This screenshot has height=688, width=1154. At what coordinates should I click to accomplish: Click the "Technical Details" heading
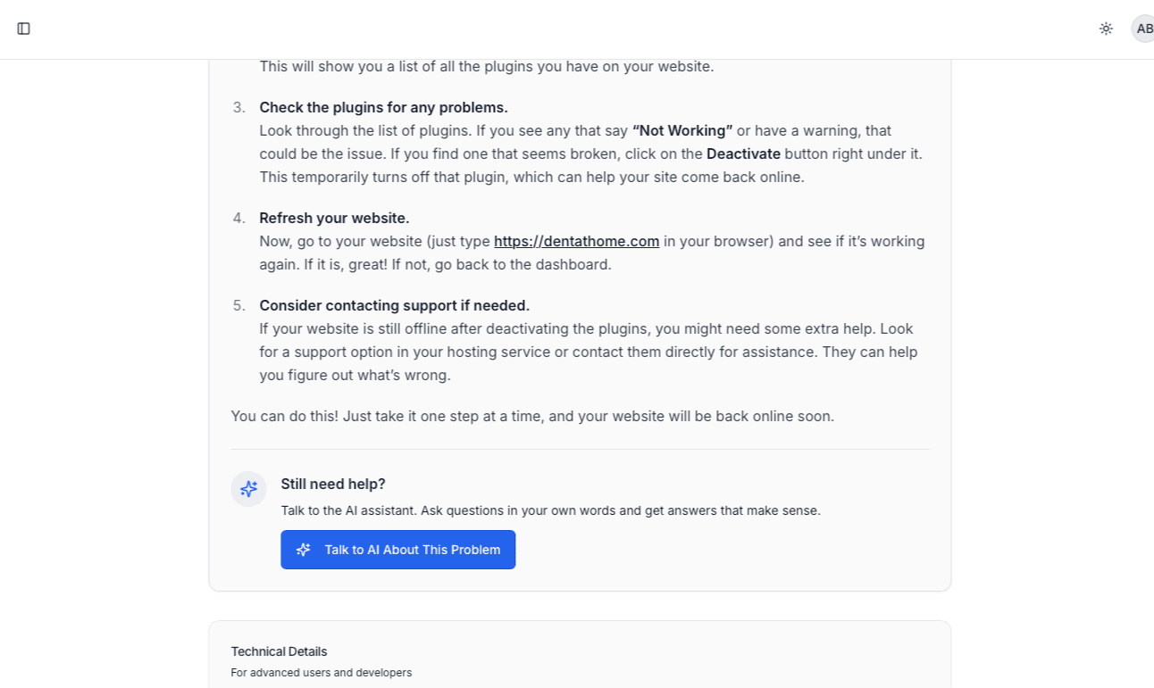(279, 651)
